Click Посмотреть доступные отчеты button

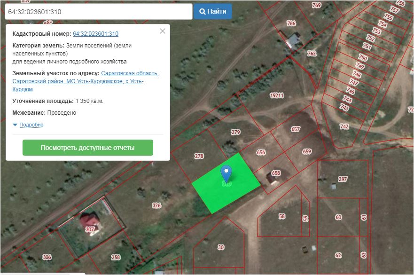pos(88,148)
